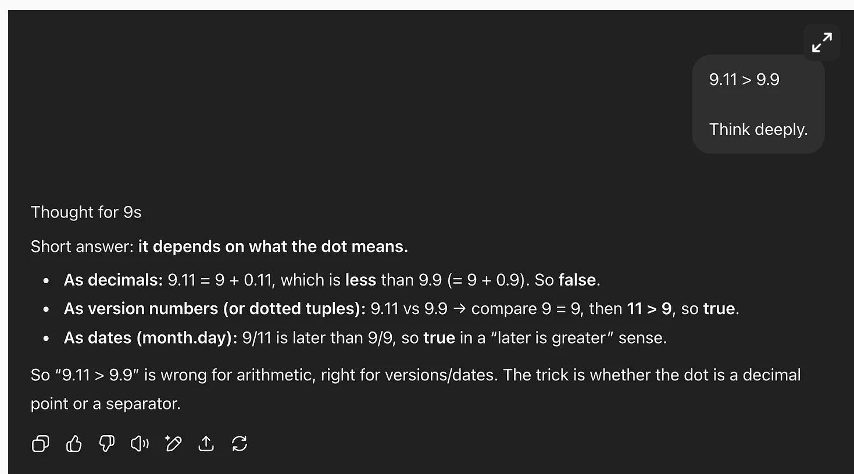
Task: Expand the "Thought for 9s" reasoning
Action: coord(86,212)
